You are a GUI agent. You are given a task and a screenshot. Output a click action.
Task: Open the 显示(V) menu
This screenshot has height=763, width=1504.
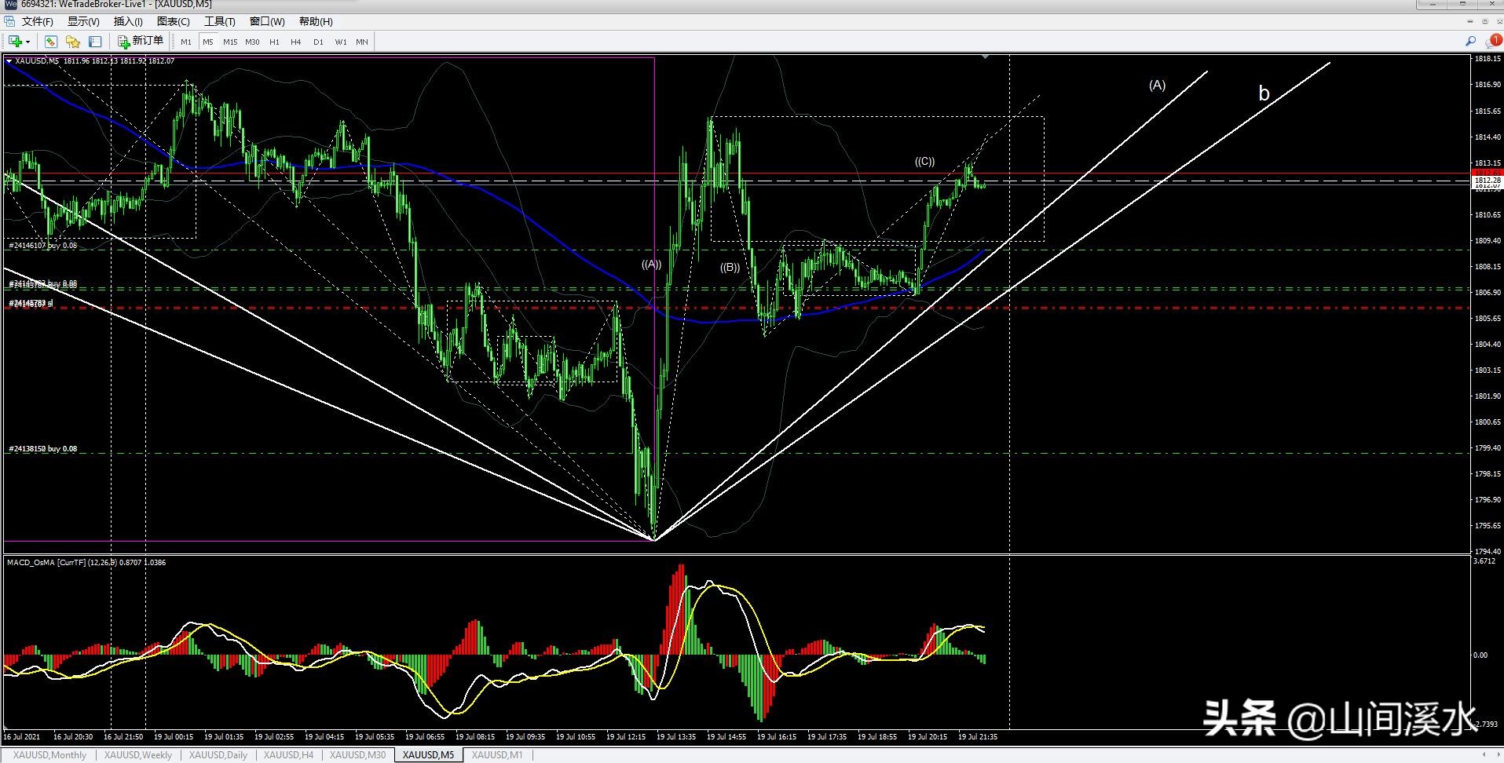tap(83, 22)
